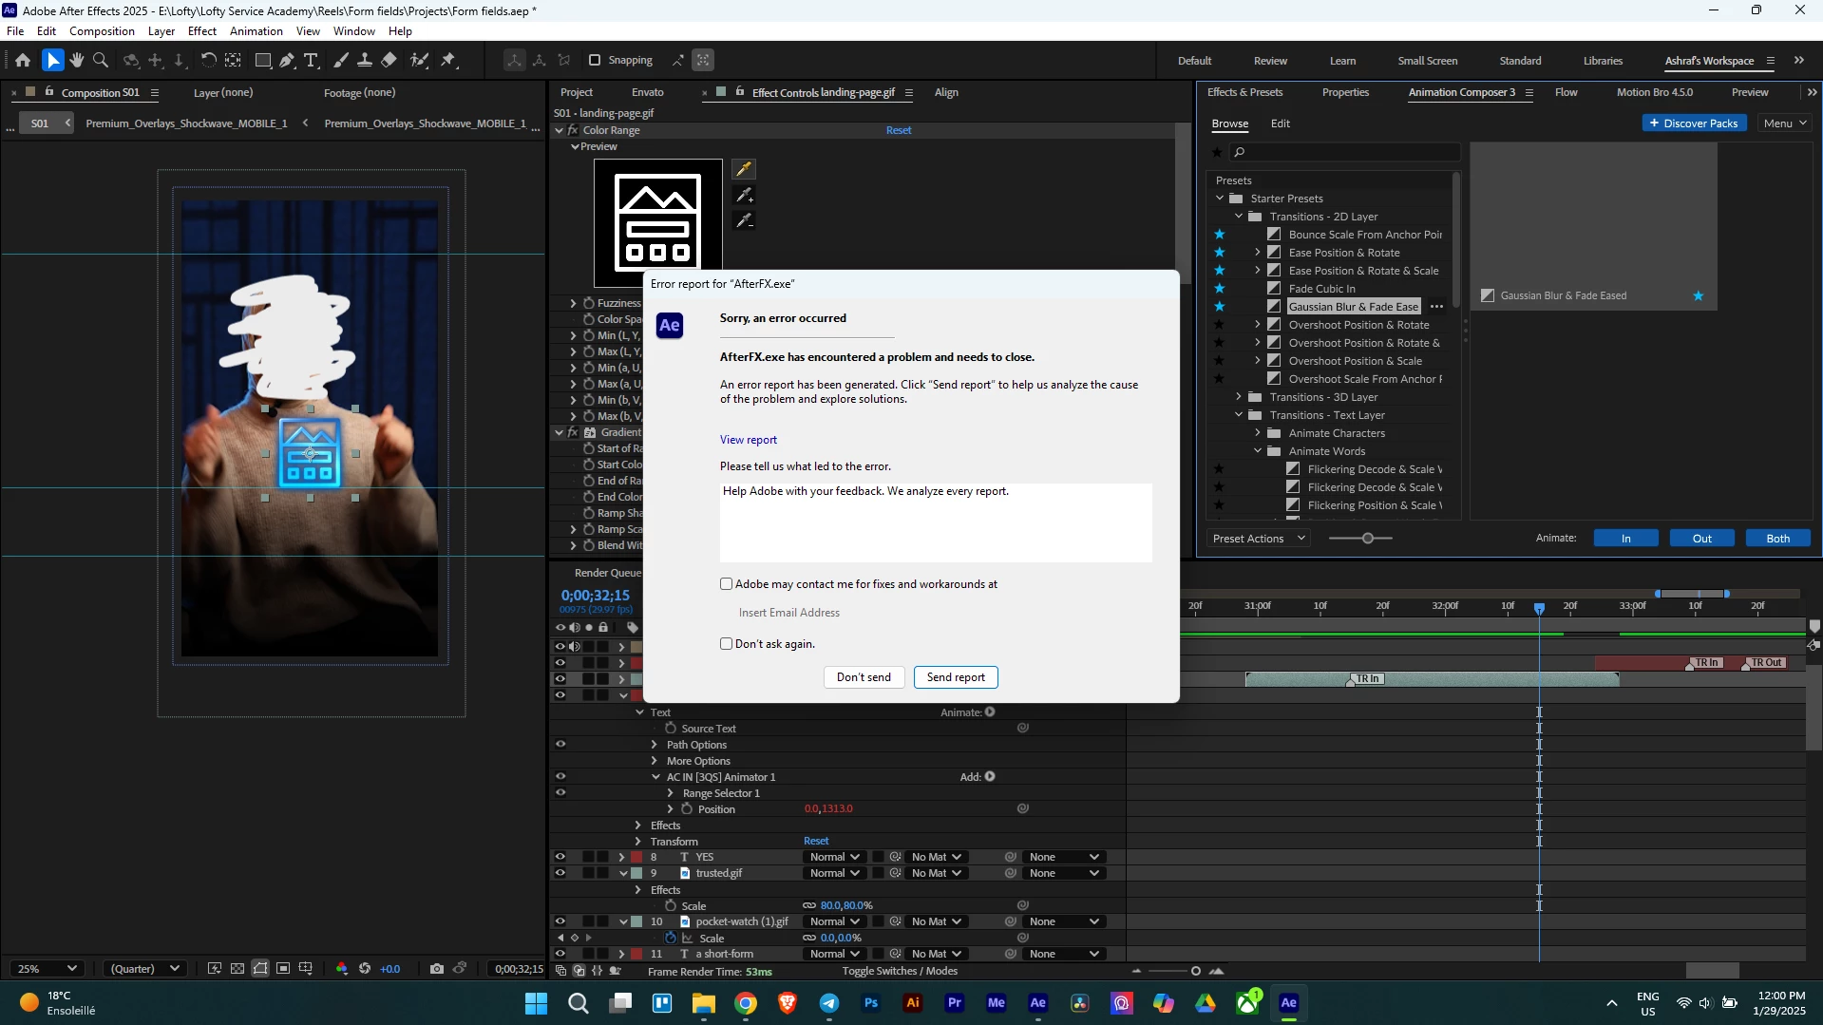Open the Animation Composer Menu dropdown
The width and height of the screenshot is (1823, 1025).
click(1786, 123)
